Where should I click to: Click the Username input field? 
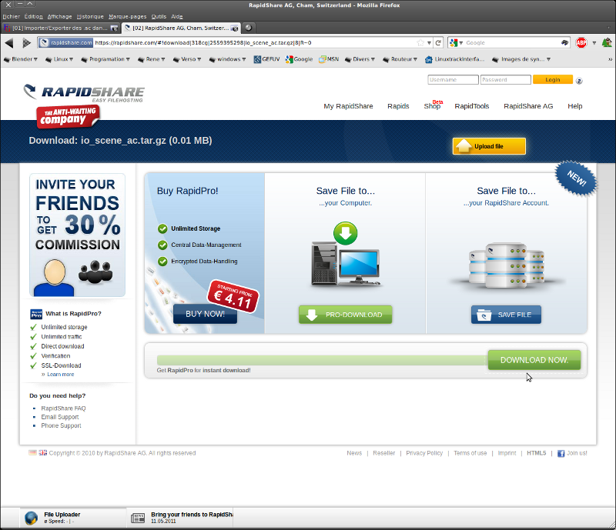(453, 80)
